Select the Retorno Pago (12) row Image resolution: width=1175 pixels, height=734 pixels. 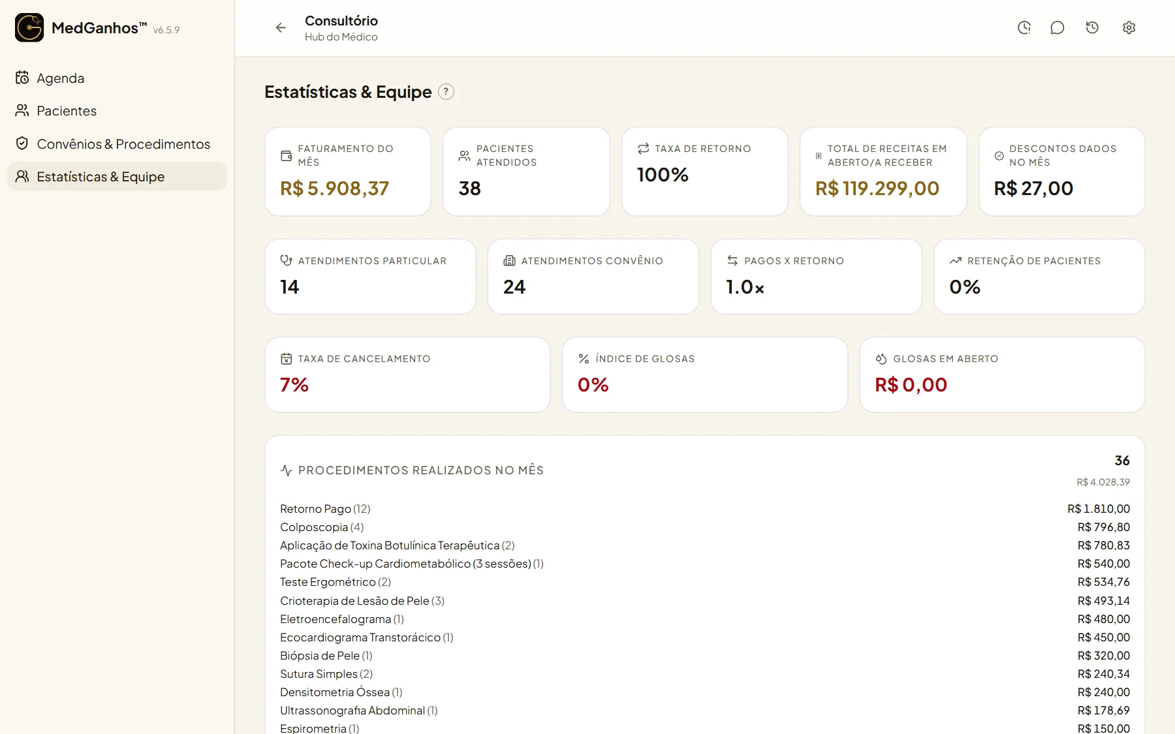coord(705,509)
